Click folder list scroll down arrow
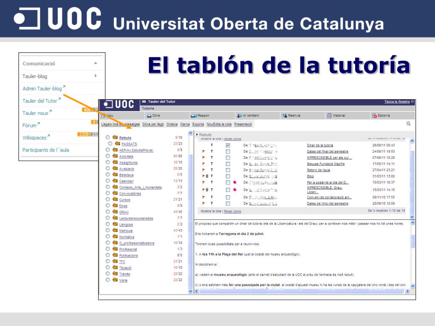The width and height of the screenshot is (435, 326). 190,291
